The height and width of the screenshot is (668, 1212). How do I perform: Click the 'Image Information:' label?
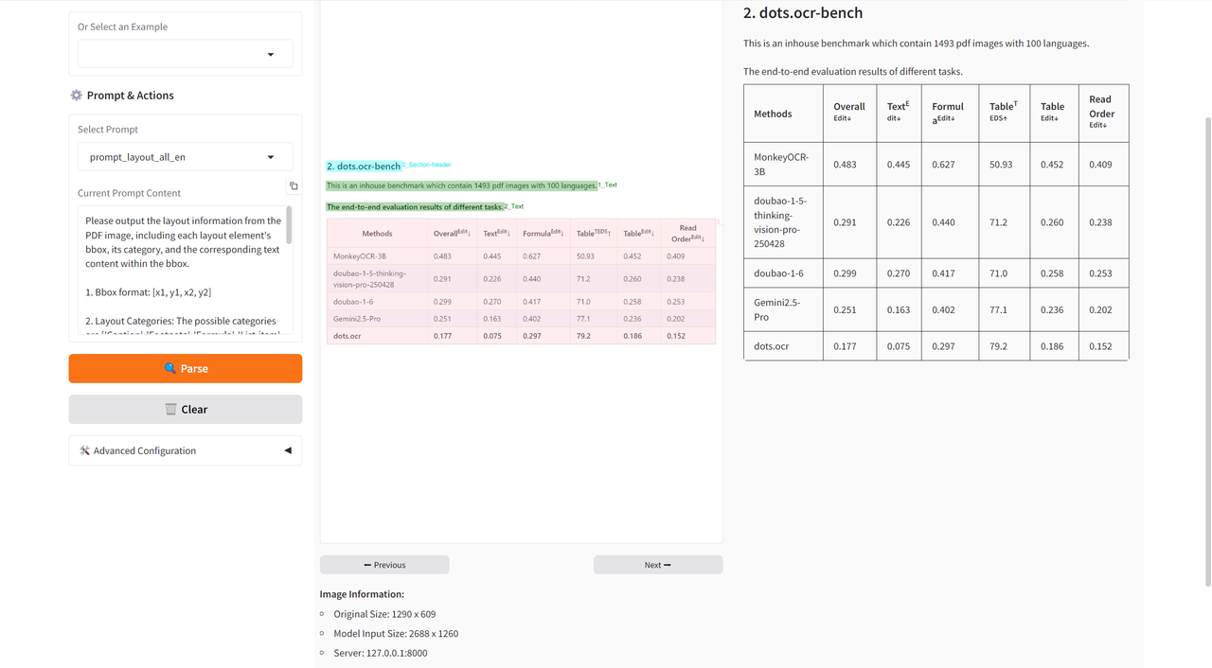pyautogui.click(x=362, y=594)
